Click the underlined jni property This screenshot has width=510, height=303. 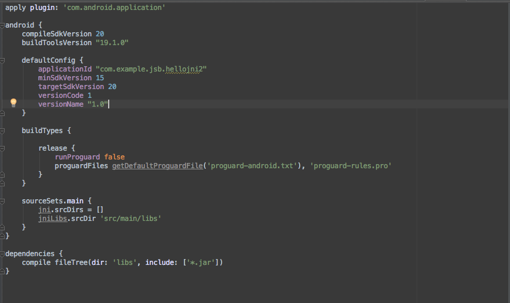pyautogui.click(x=44, y=210)
